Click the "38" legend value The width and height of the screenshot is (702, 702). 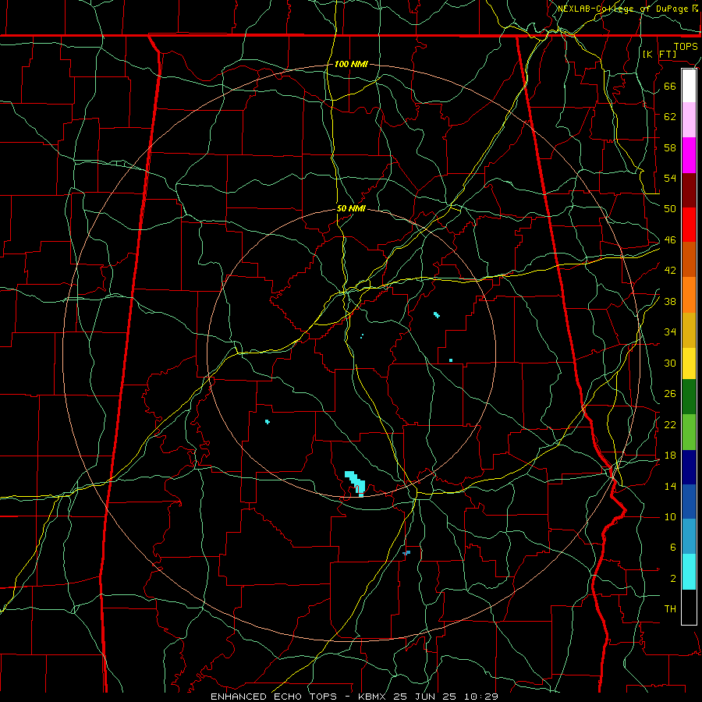[x=670, y=301]
